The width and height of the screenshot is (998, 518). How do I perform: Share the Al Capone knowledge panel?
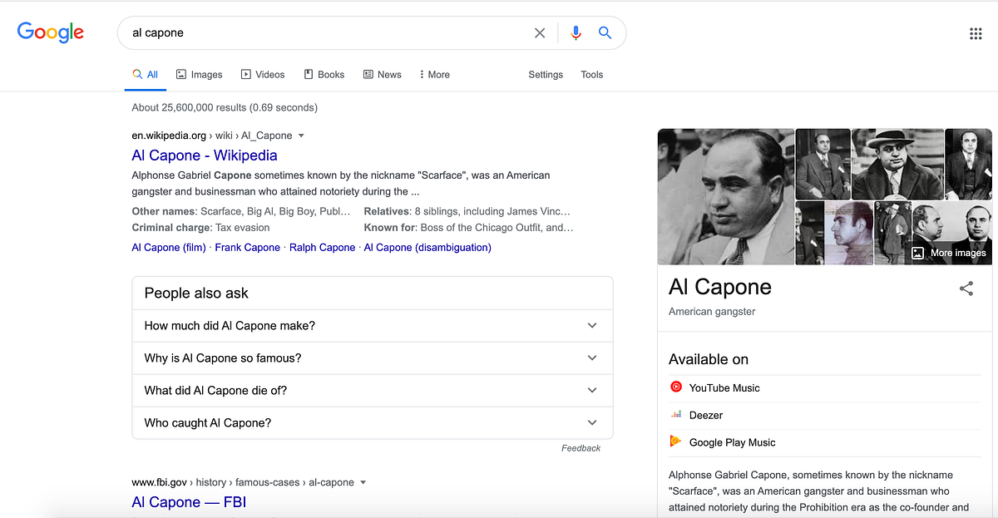pos(966,289)
